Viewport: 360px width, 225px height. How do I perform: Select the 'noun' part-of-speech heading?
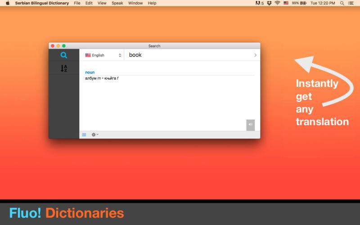point(90,72)
